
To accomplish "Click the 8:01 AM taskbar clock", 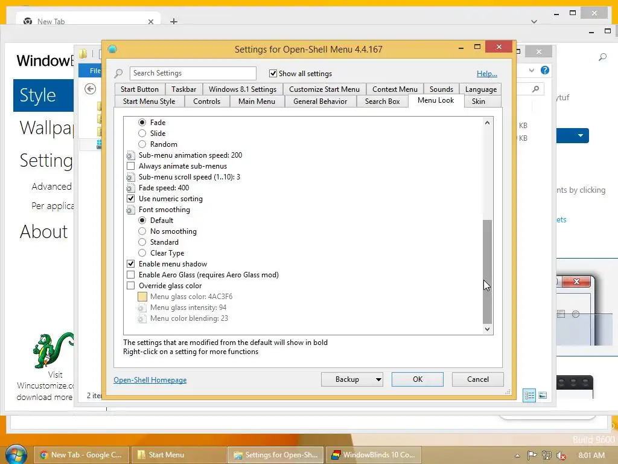I will (x=591, y=456).
